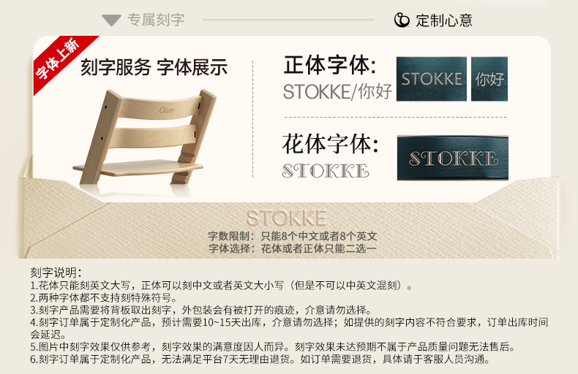Viewport: 578px width, 374px height.
Task: Click the gray ornate STOKKE sample text
Action: tap(326, 171)
